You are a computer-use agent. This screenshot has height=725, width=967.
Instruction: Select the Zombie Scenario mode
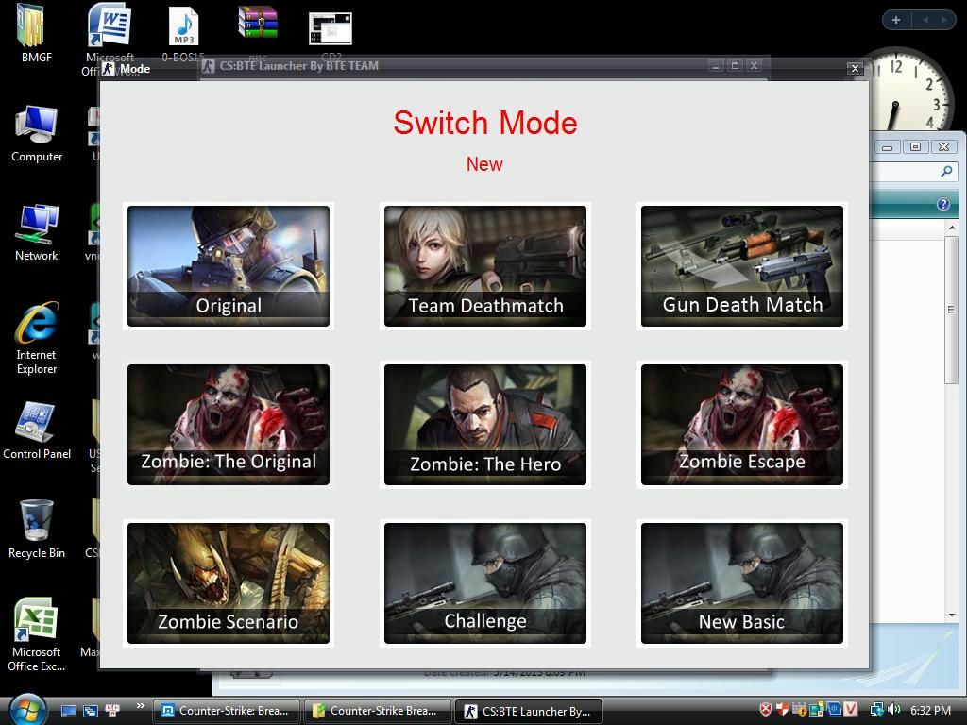(x=229, y=583)
